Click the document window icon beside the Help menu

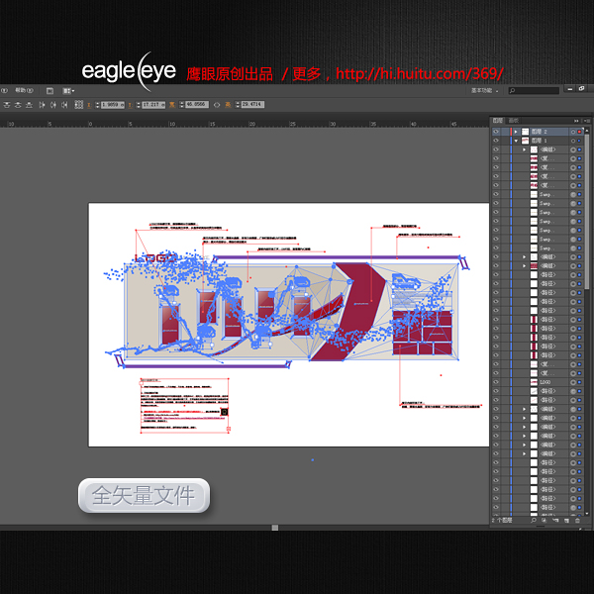50,90
